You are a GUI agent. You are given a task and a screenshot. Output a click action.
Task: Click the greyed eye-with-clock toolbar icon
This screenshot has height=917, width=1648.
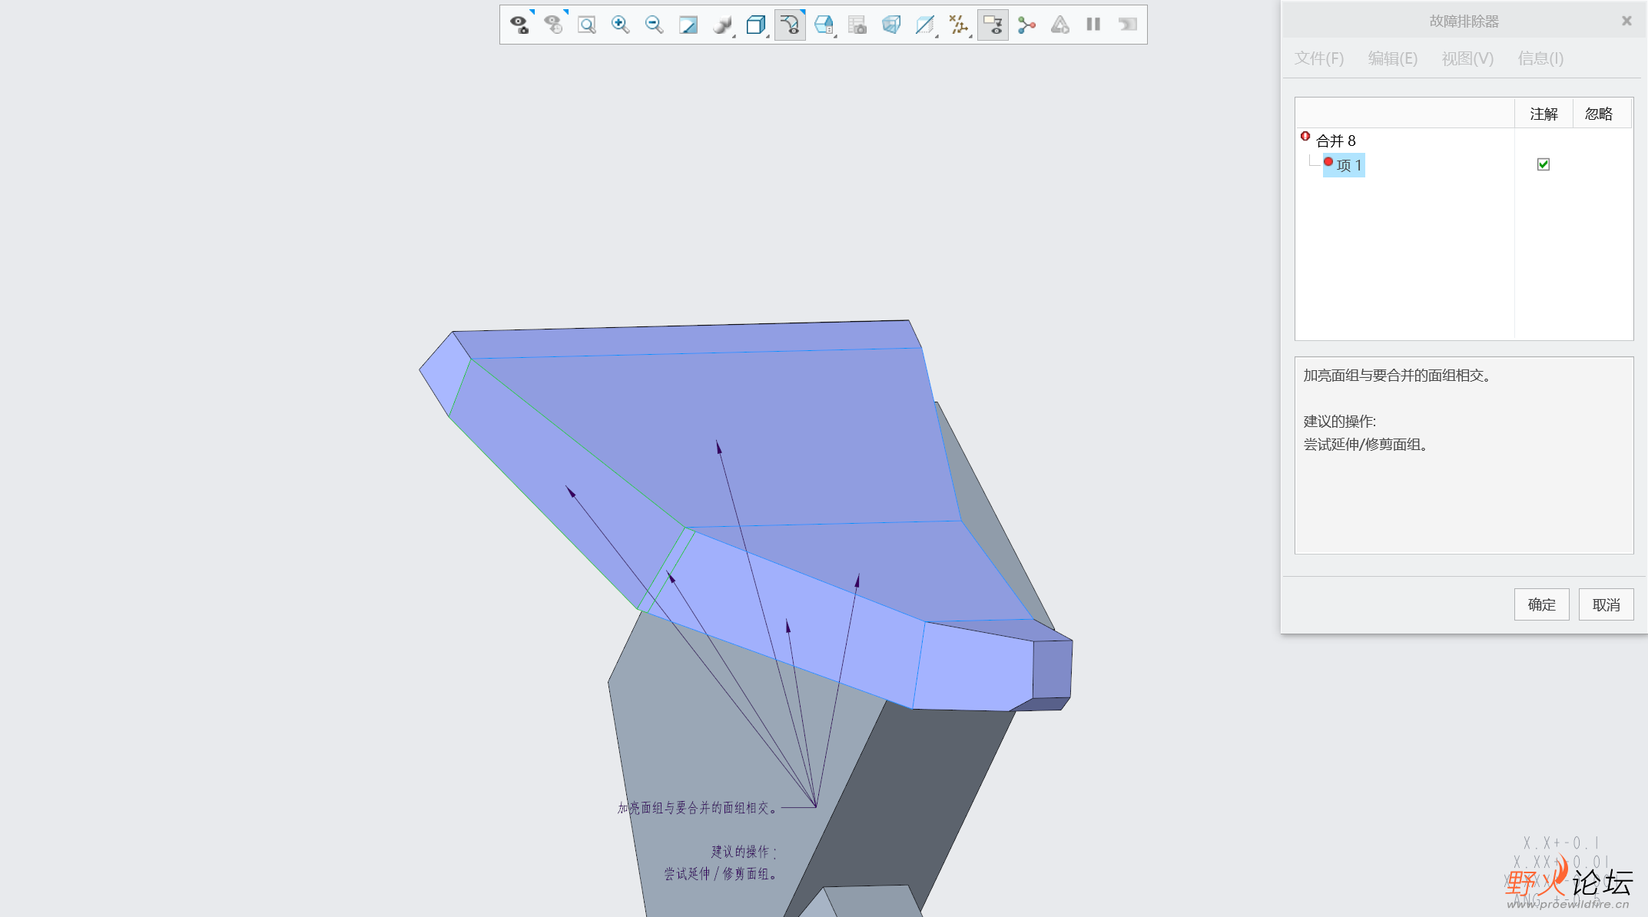[x=553, y=25]
